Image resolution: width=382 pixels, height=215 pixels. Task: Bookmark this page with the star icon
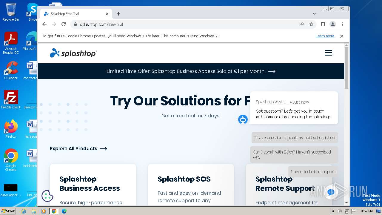coord(311,24)
